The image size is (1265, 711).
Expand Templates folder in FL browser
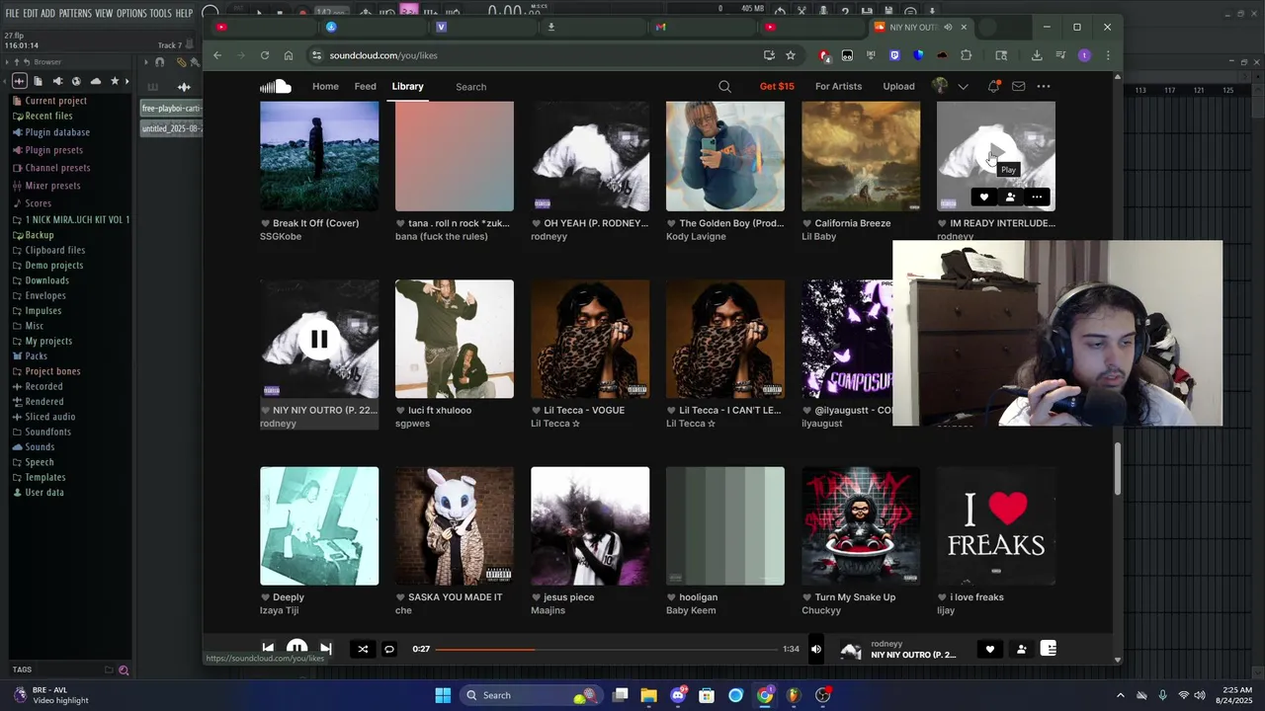click(x=44, y=477)
